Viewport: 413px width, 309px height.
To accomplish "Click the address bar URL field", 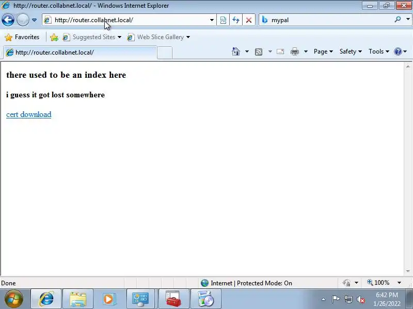I will [x=126, y=20].
